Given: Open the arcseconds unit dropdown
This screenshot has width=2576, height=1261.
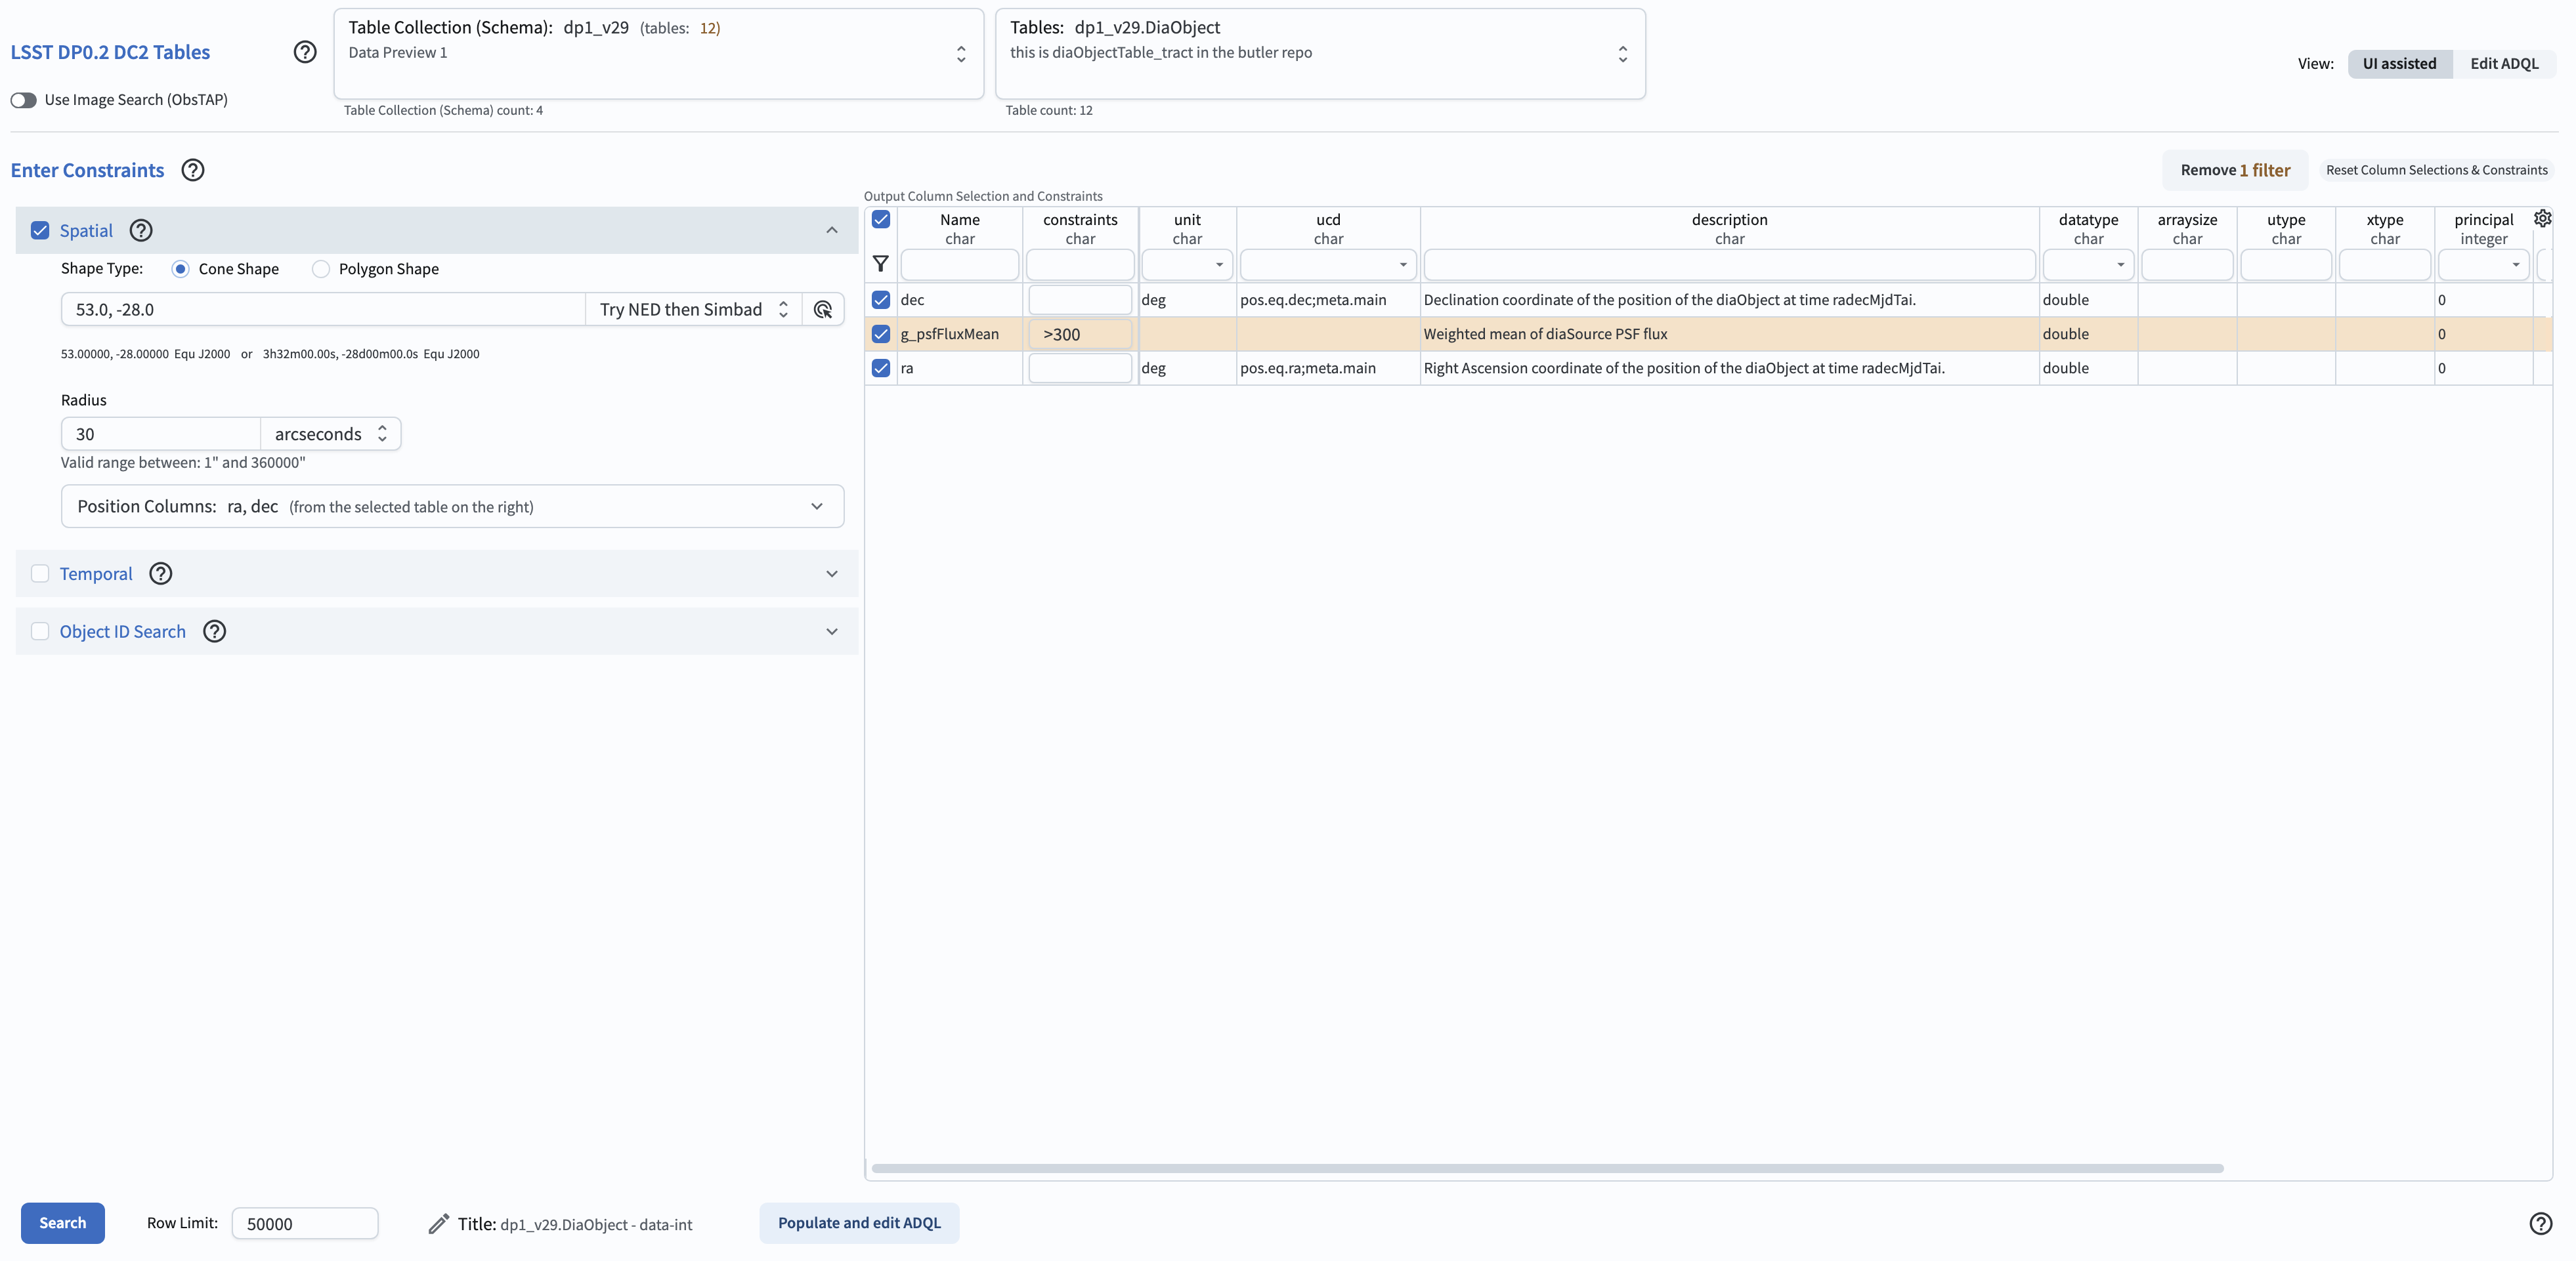Looking at the screenshot, I should coord(330,434).
